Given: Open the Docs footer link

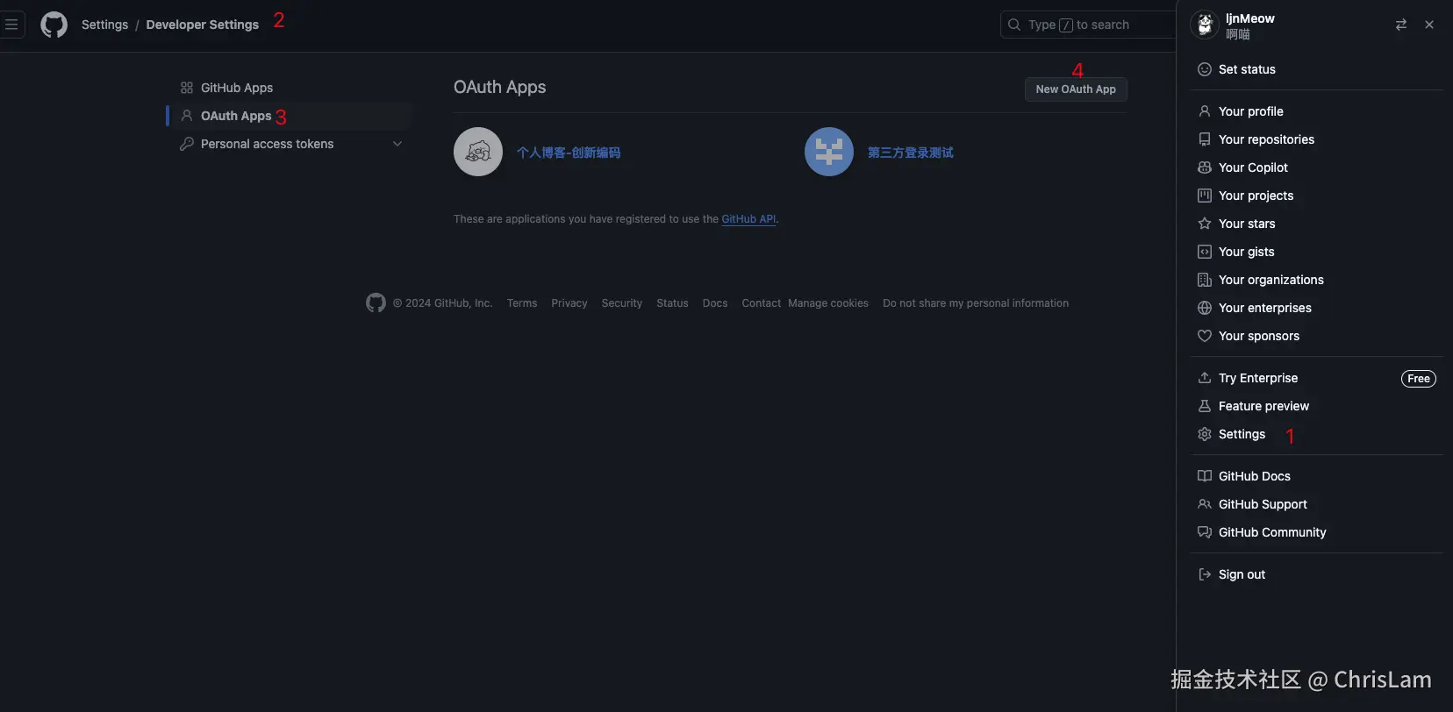Looking at the screenshot, I should [715, 303].
